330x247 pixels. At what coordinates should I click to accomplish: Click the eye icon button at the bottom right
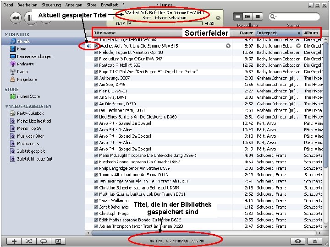(298, 241)
